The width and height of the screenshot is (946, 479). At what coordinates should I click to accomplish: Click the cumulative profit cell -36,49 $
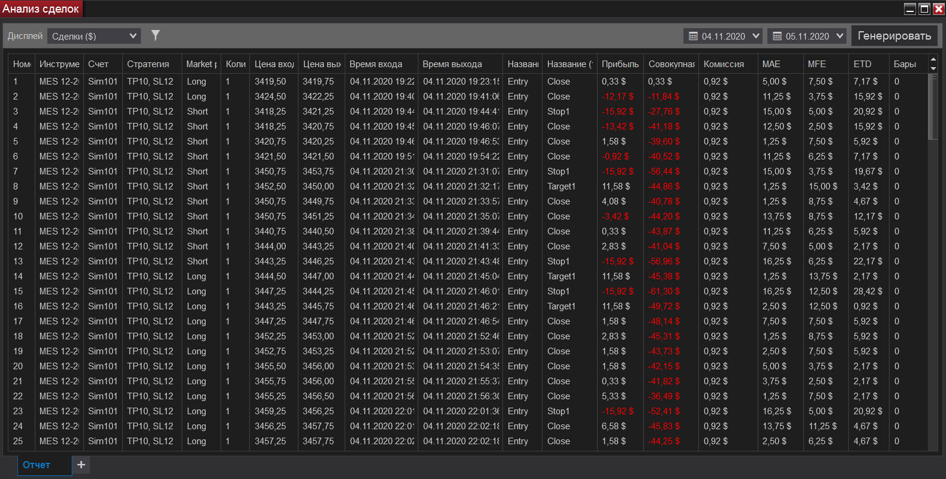tap(664, 396)
